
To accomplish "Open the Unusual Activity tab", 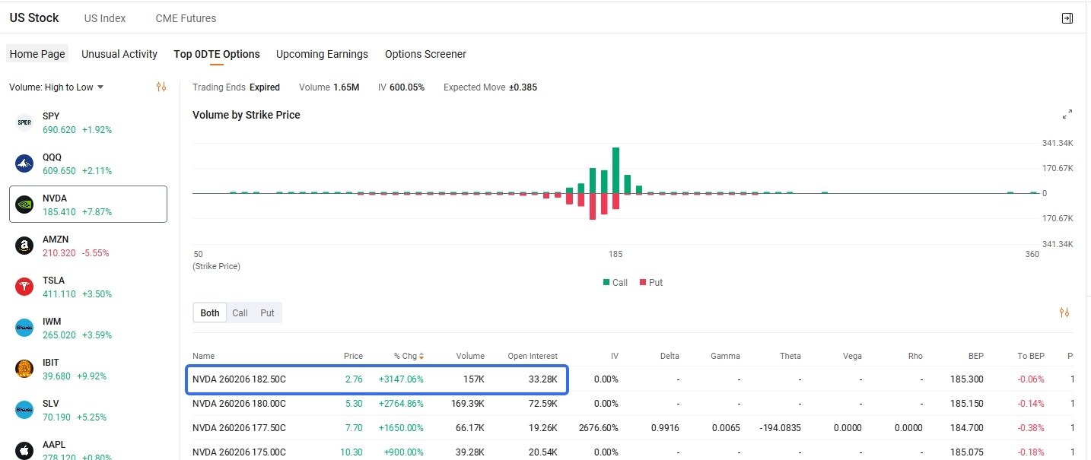I will [119, 54].
